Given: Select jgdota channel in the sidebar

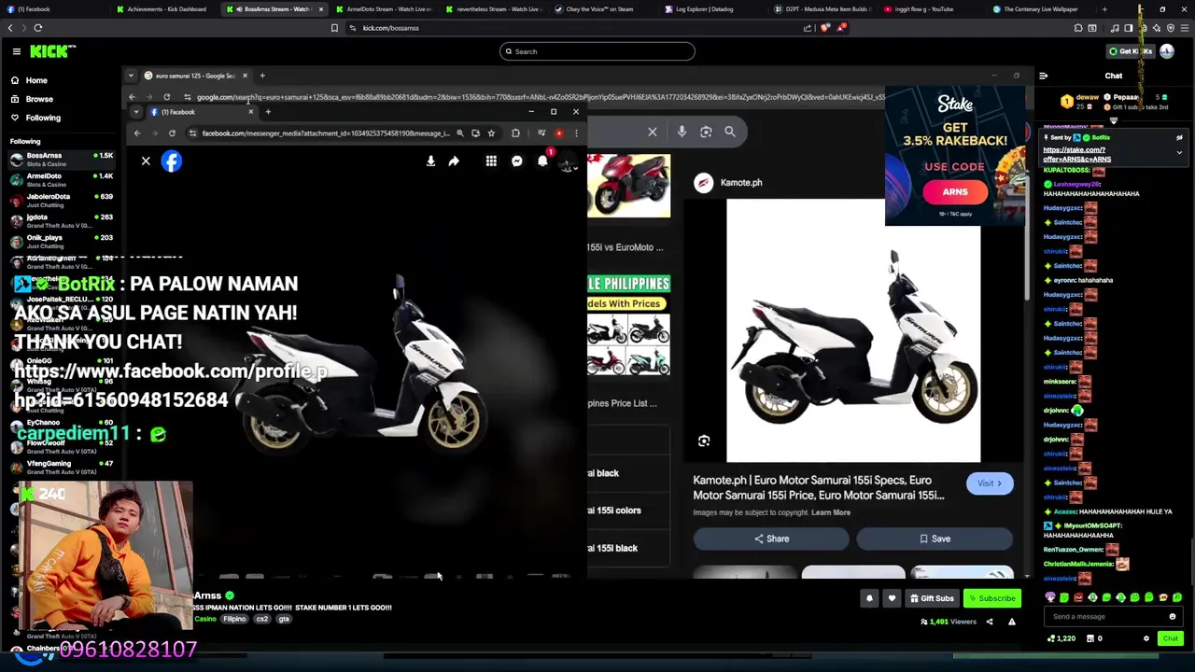Looking at the screenshot, I should click(61, 220).
